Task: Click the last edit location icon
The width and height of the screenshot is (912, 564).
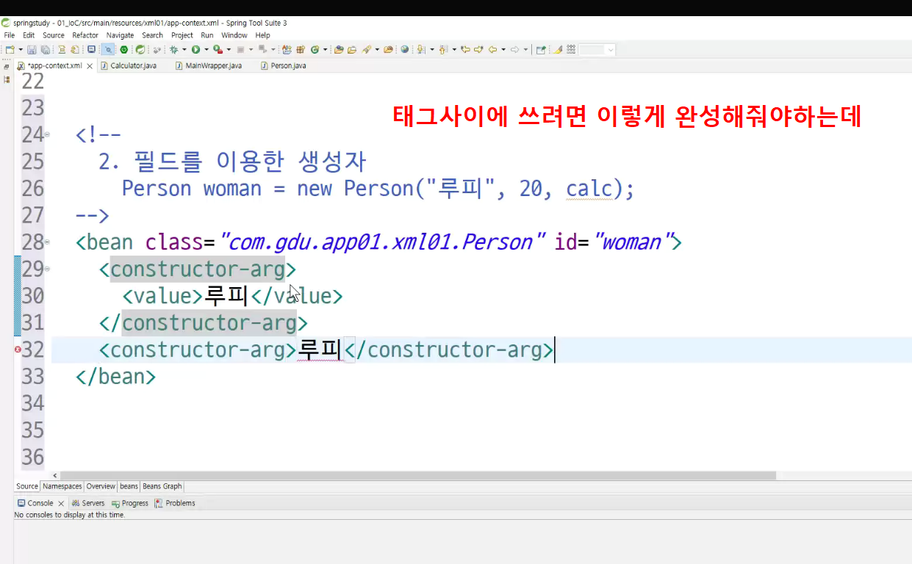Action: tap(465, 50)
